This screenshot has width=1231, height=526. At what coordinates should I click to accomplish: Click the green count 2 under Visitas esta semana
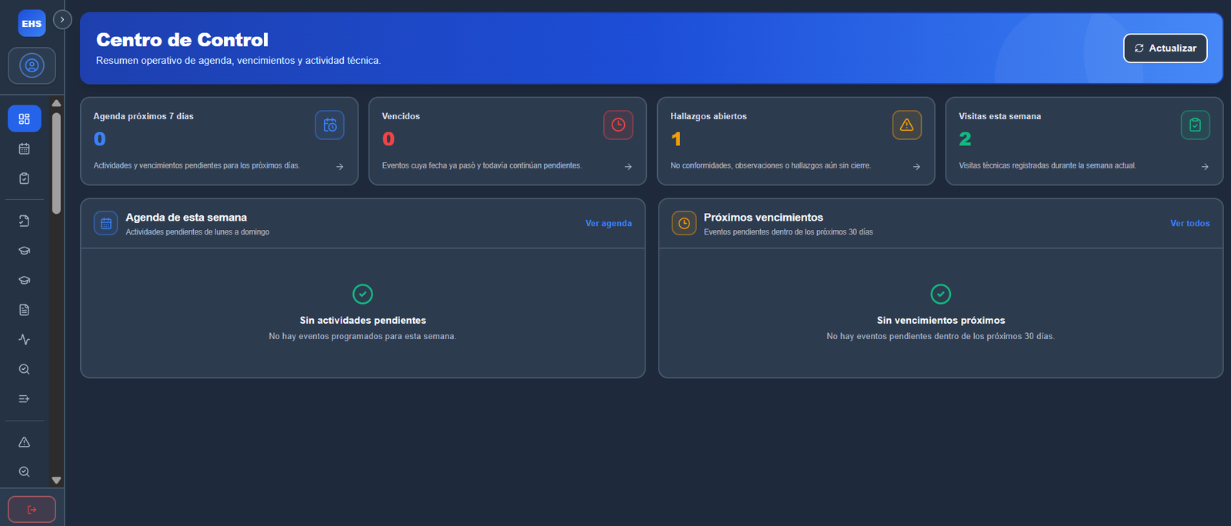click(966, 139)
